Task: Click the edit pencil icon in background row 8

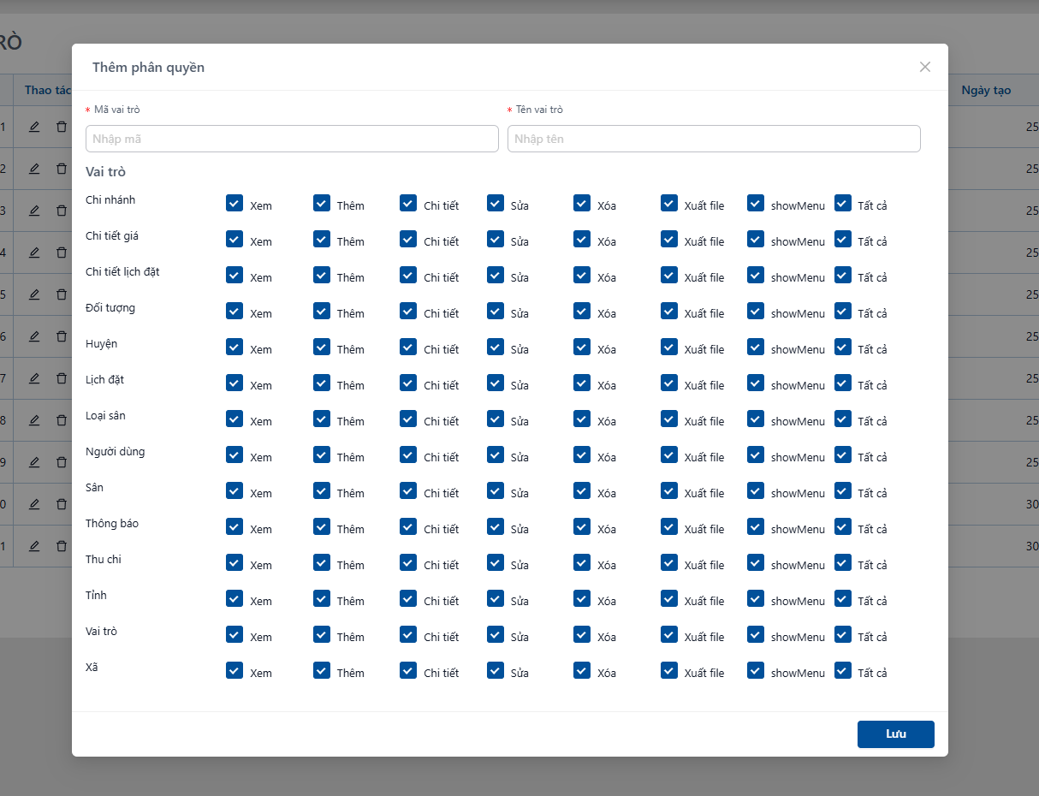Action: [x=34, y=420]
